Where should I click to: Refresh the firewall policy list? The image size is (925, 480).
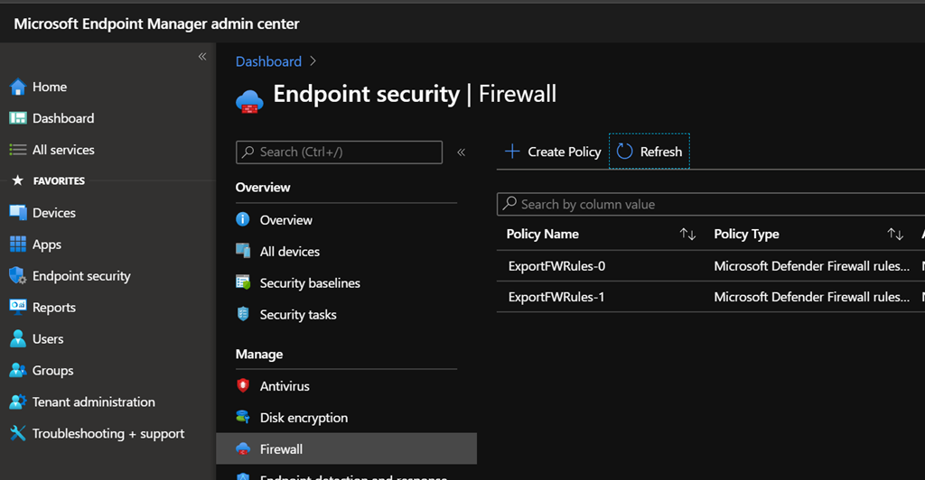tap(649, 152)
